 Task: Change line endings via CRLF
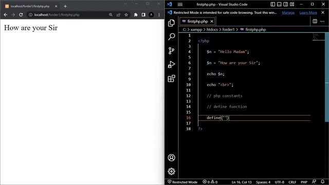point(293,182)
